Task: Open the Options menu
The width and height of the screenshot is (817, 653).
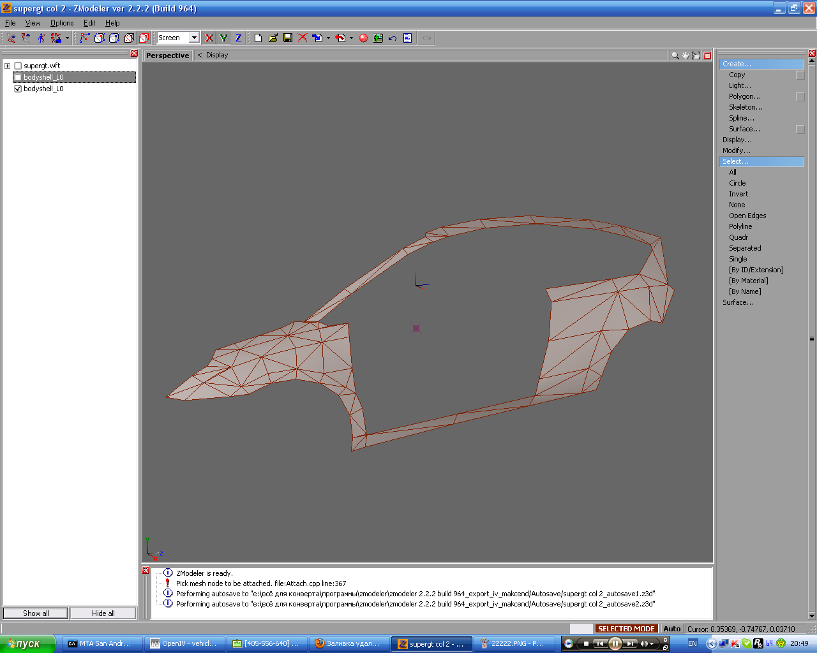Action: coord(62,23)
